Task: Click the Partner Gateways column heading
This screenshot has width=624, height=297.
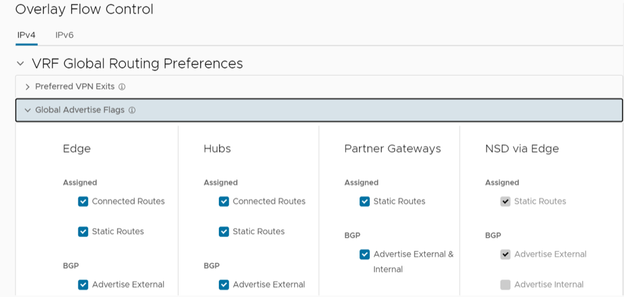Action: click(x=392, y=149)
